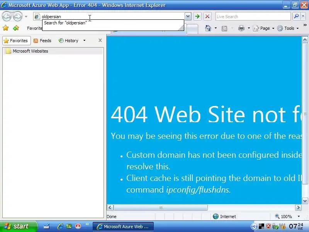Viewport: 309px width, 232px height.
Task: Expand the command bar overflow chevron
Action: click(x=305, y=25)
